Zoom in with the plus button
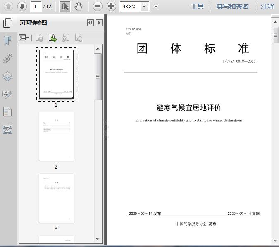The image size is (279, 247). (111, 7)
